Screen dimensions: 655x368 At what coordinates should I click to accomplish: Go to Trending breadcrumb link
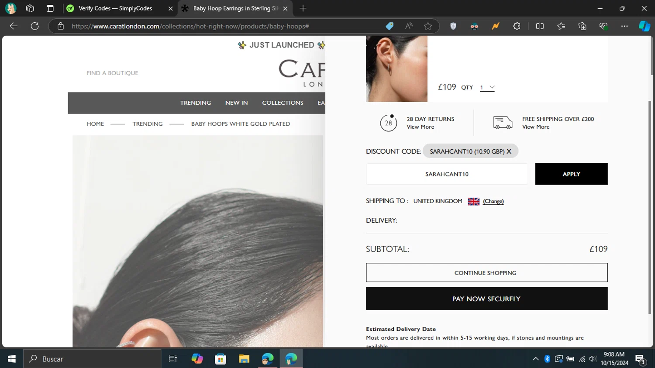pyautogui.click(x=148, y=124)
